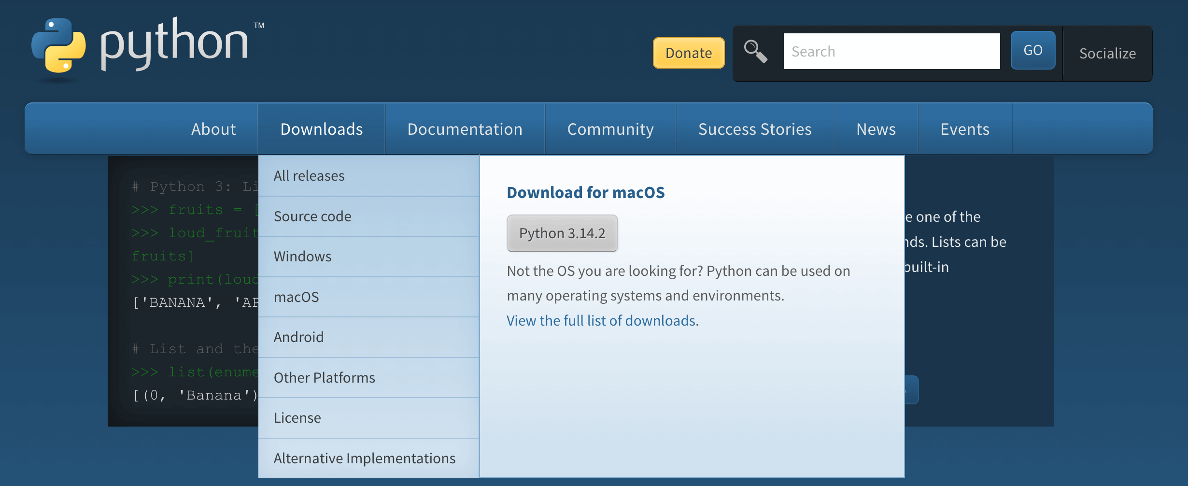This screenshot has width=1188, height=486.
Task: Select Events in the navigation bar
Action: (964, 129)
